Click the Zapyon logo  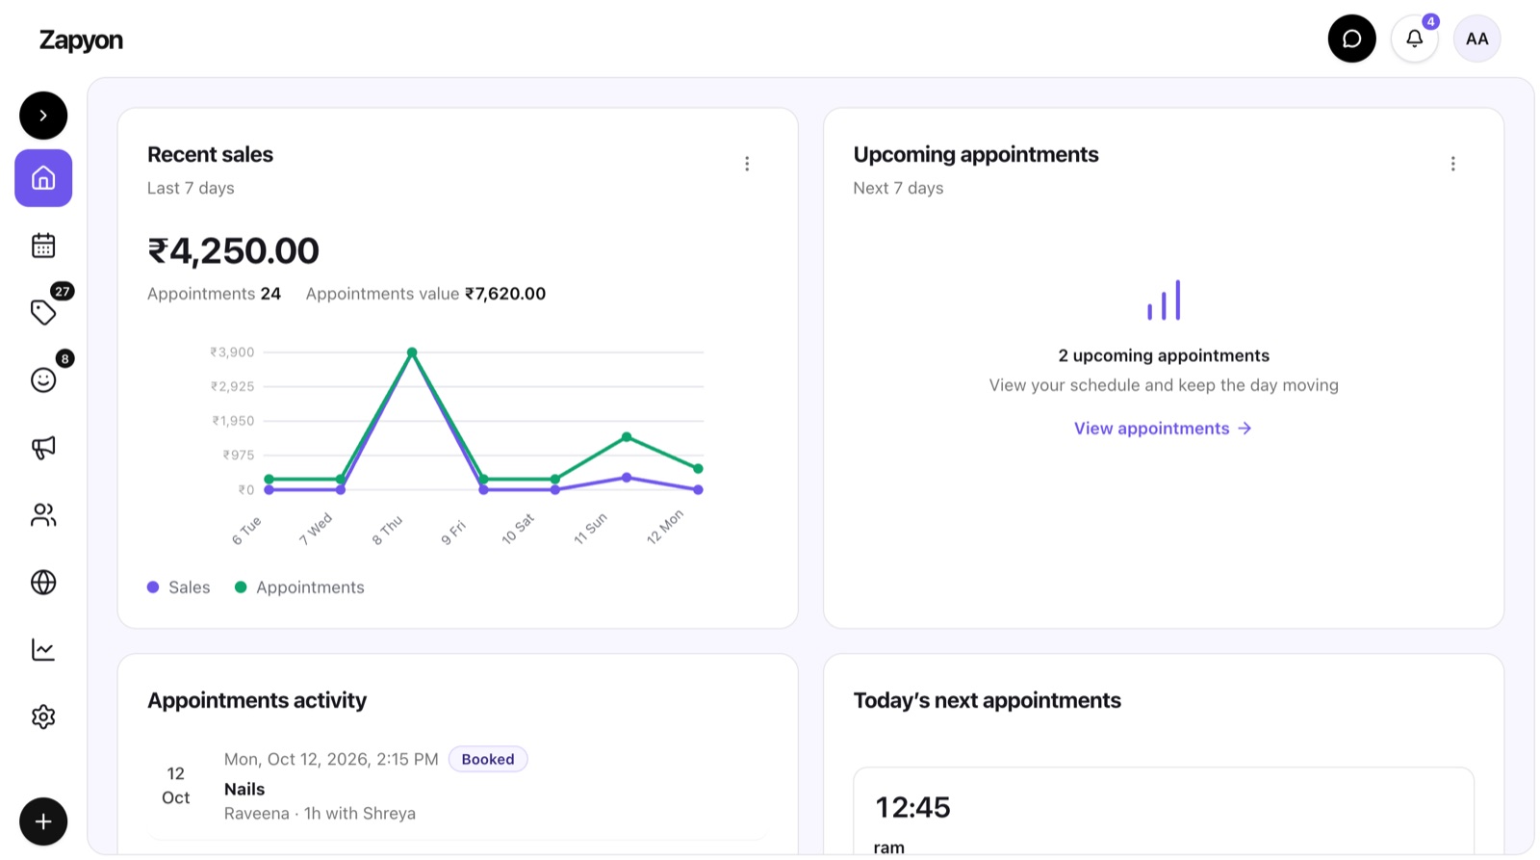point(81,40)
